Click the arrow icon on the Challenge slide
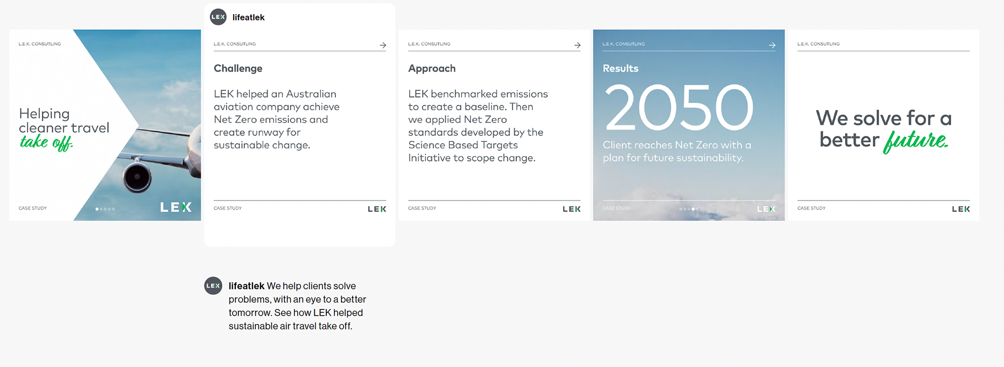The image size is (1004, 367). pos(383,45)
